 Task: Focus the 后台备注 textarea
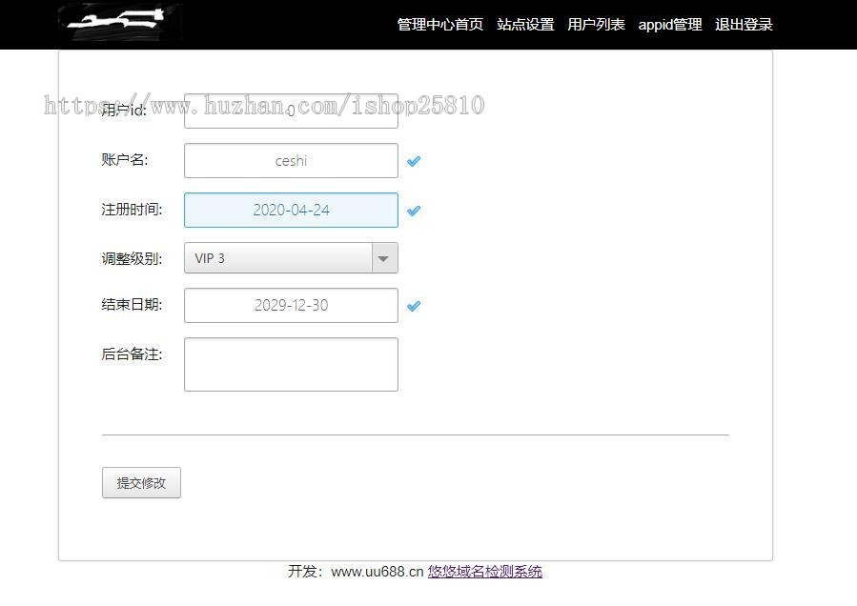291,365
